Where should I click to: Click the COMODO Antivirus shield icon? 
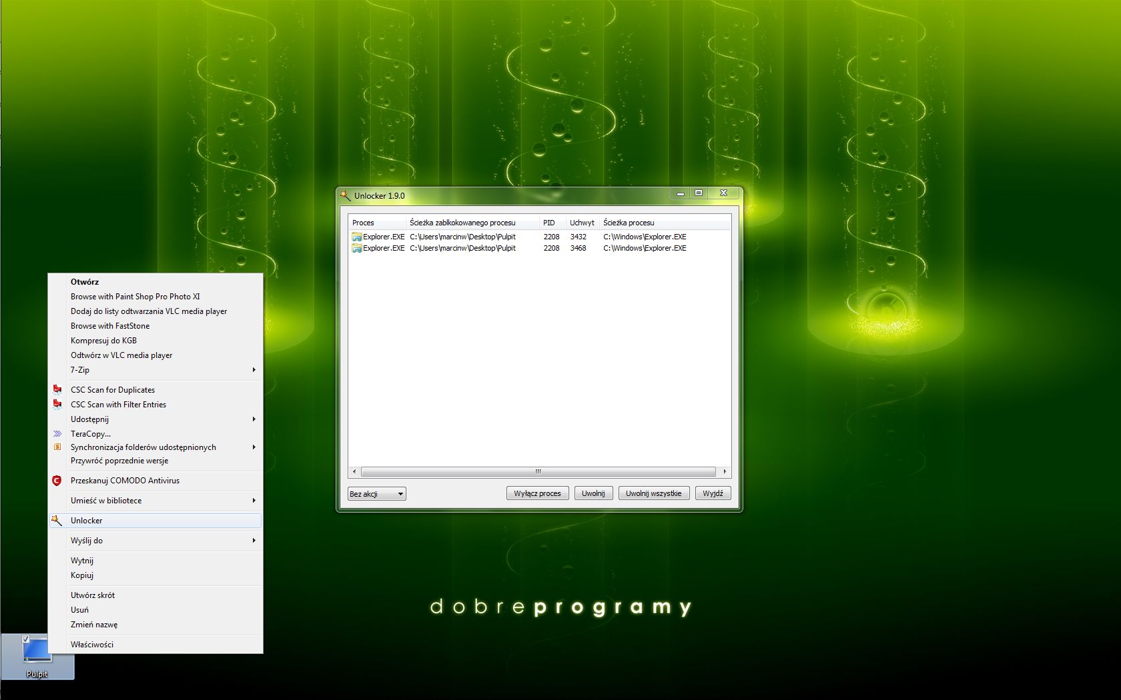[x=57, y=481]
